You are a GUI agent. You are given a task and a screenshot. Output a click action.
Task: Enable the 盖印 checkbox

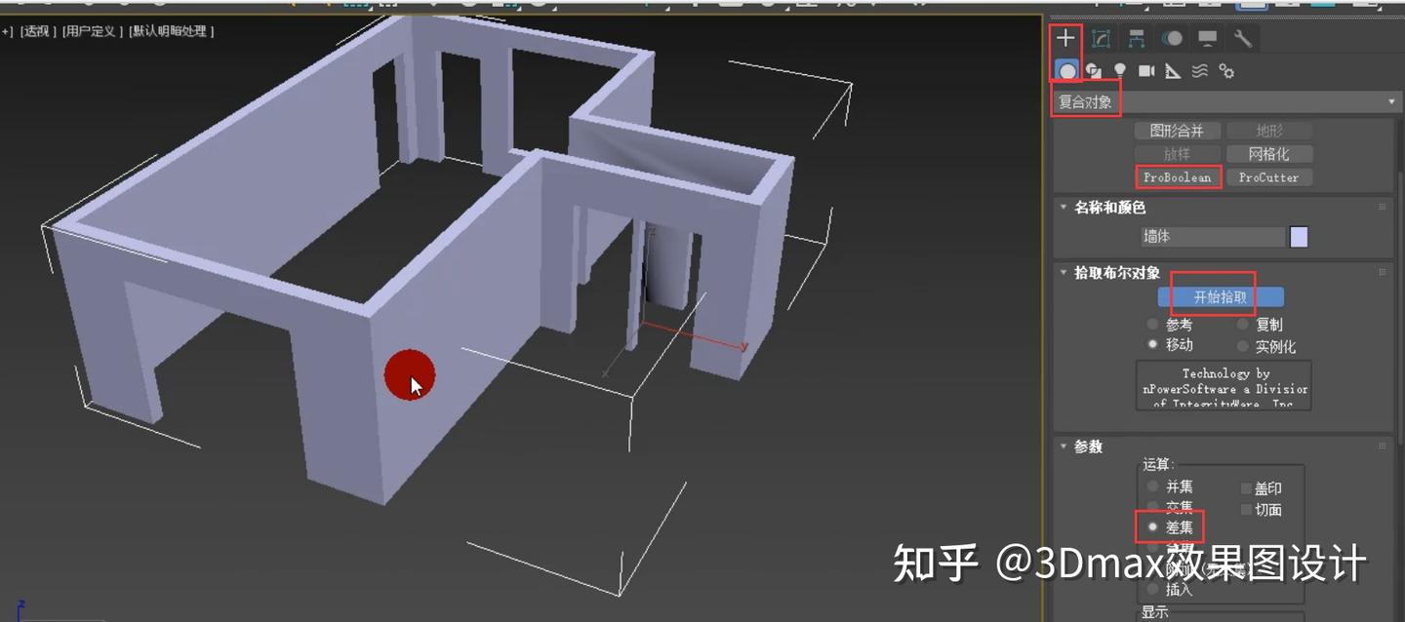[x=1246, y=487]
